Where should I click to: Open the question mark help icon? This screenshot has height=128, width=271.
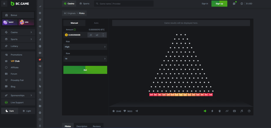pyautogui.click(x=249, y=111)
